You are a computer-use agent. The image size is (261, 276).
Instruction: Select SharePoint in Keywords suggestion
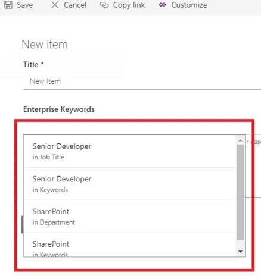130,245
